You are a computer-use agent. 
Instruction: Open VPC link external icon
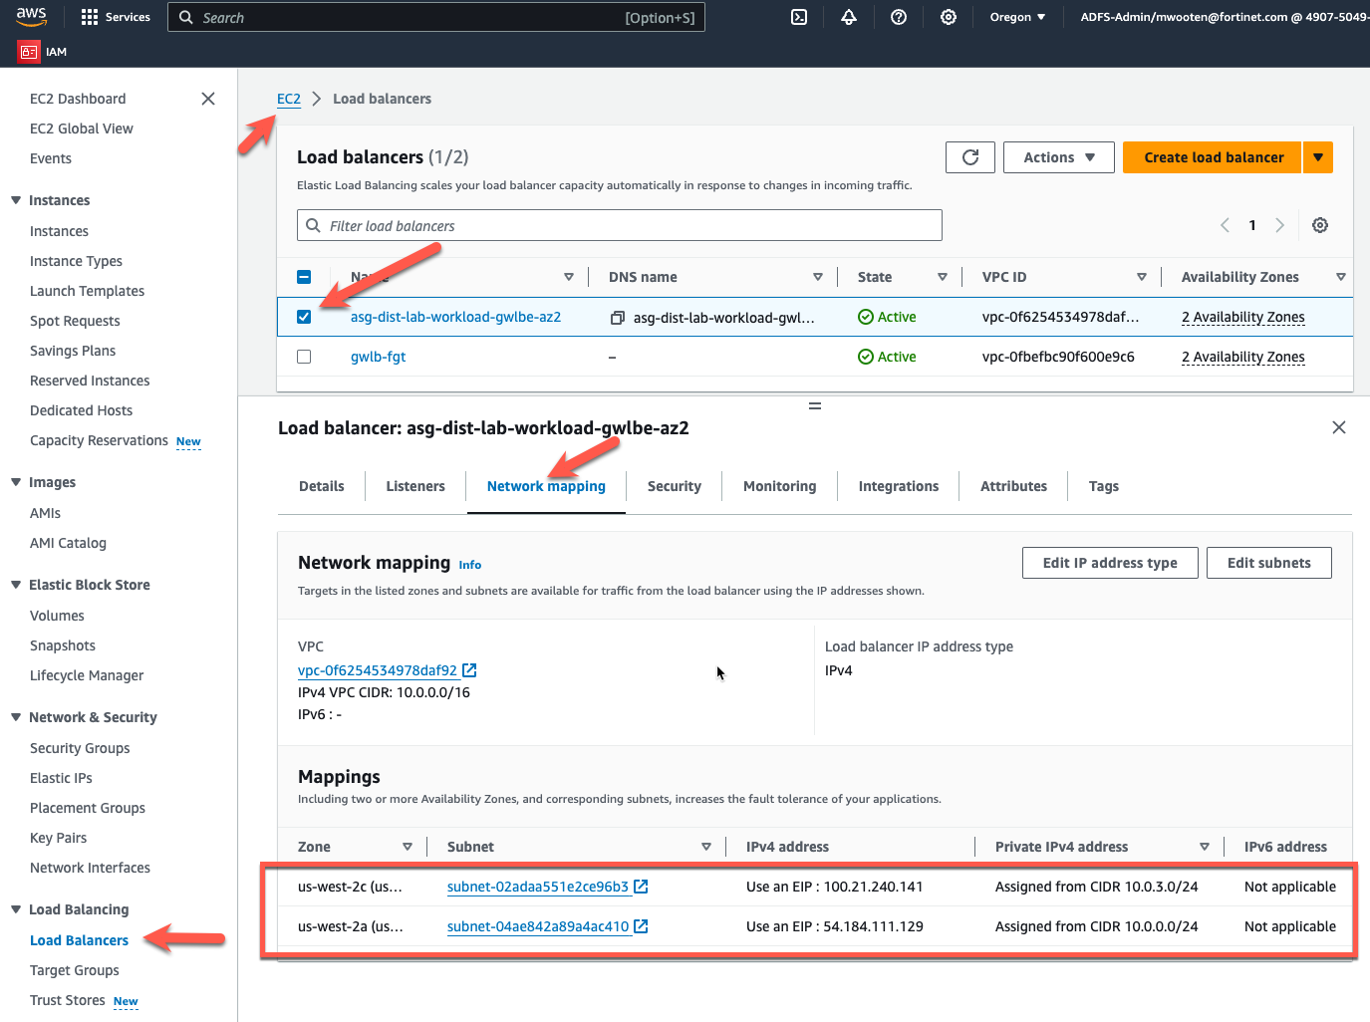[x=469, y=670]
